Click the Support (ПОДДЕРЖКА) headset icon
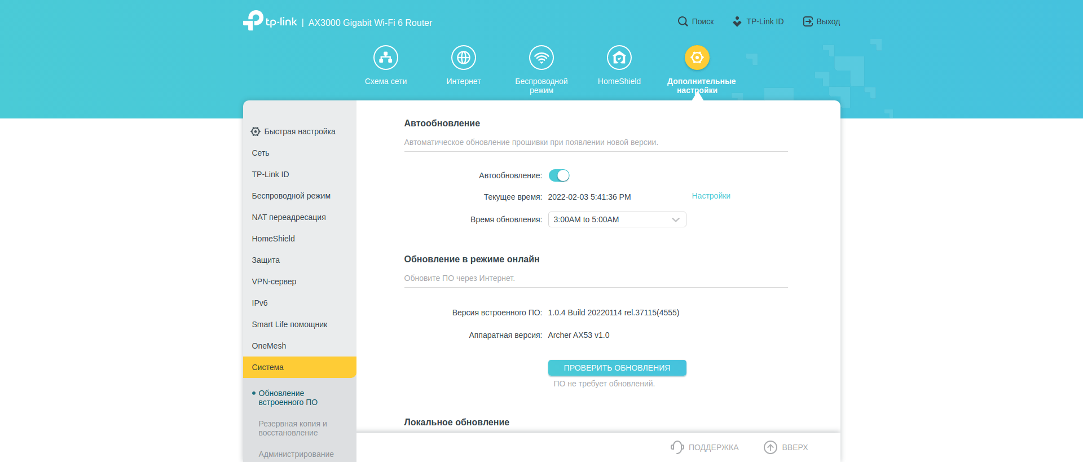This screenshot has width=1083, height=462. pyautogui.click(x=677, y=447)
